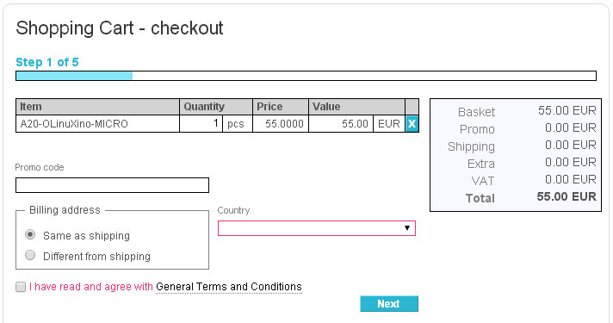Click the Value column header
613x323 pixels.
(x=356, y=107)
